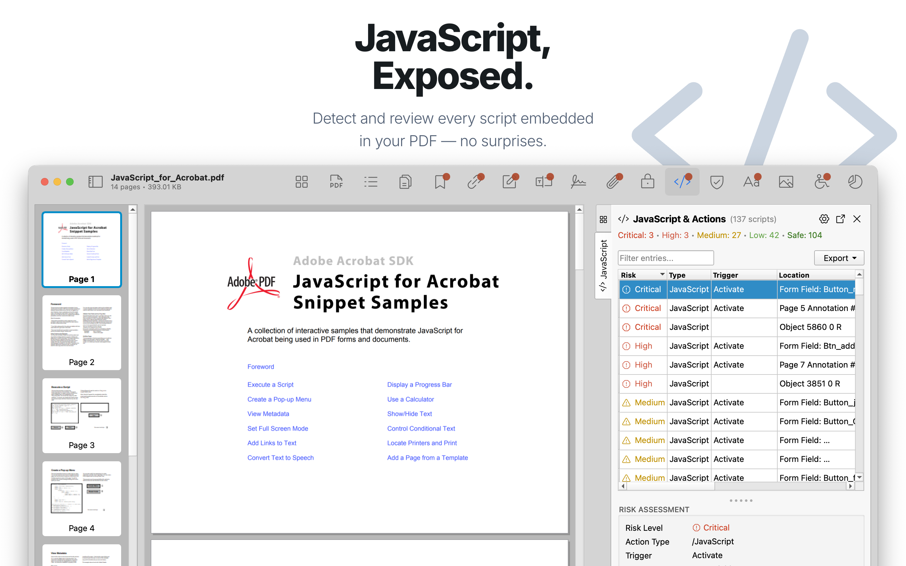
Task: Click the script table horizontal scroll left arrow
Action: pos(623,486)
